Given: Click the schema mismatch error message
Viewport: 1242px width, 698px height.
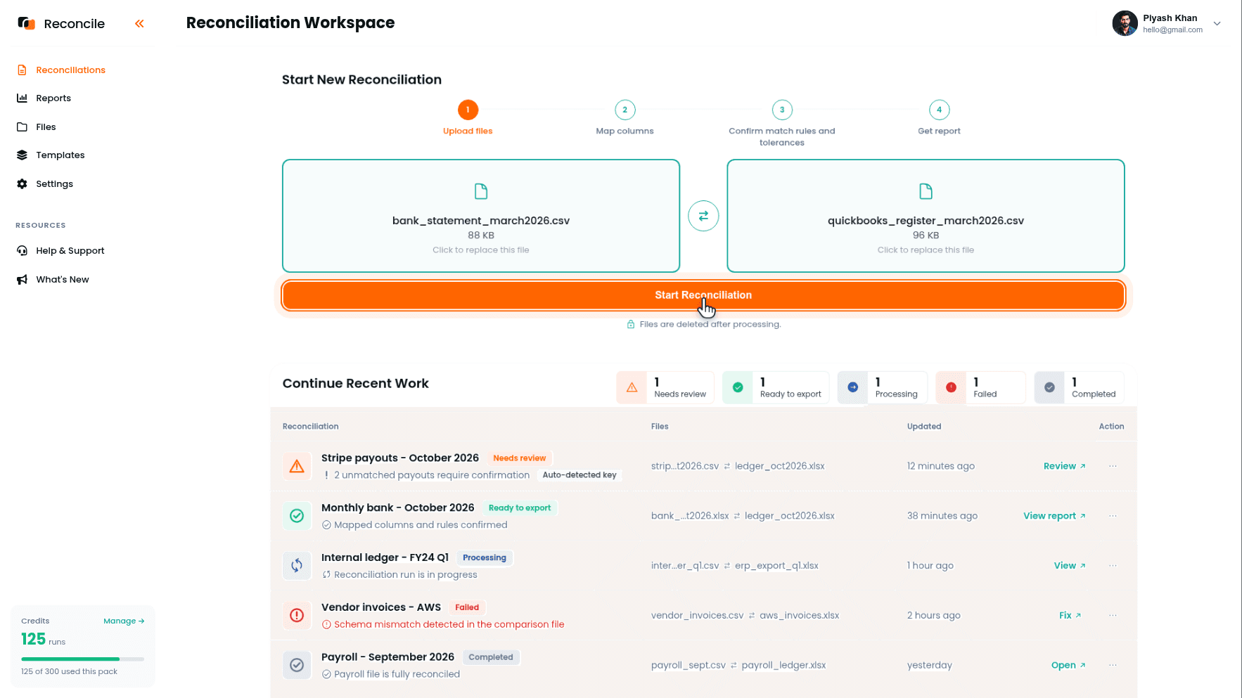Looking at the screenshot, I should click(x=443, y=624).
